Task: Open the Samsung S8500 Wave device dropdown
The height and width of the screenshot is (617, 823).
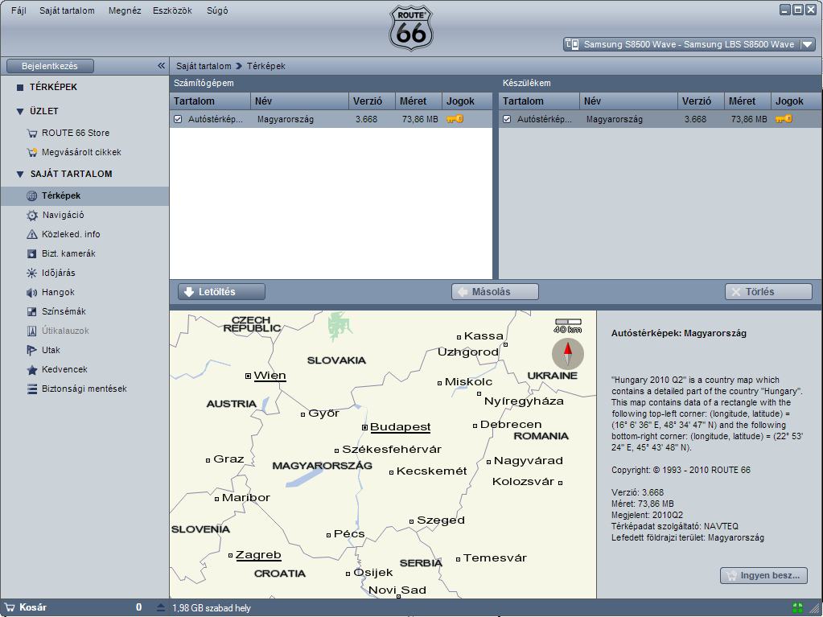Action: tap(808, 44)
